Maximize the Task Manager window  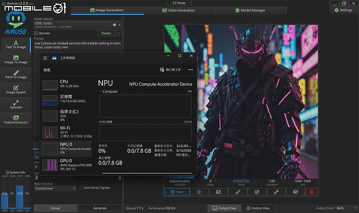[179, 56]
